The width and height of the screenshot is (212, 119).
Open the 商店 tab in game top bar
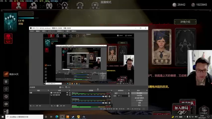pos(80,6)
